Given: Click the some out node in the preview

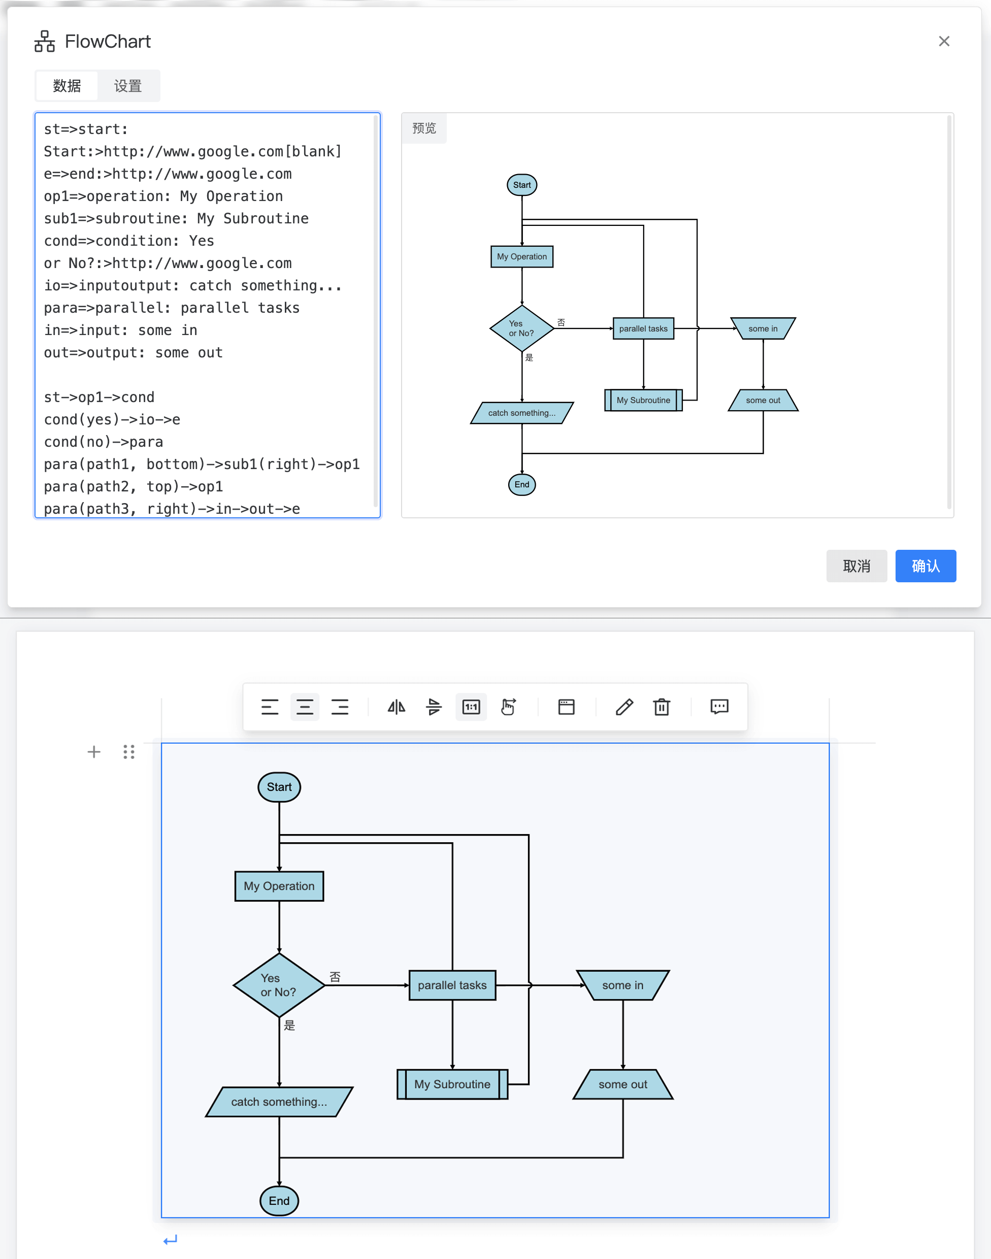Looking at the screenshot, I should pos(763,401).
